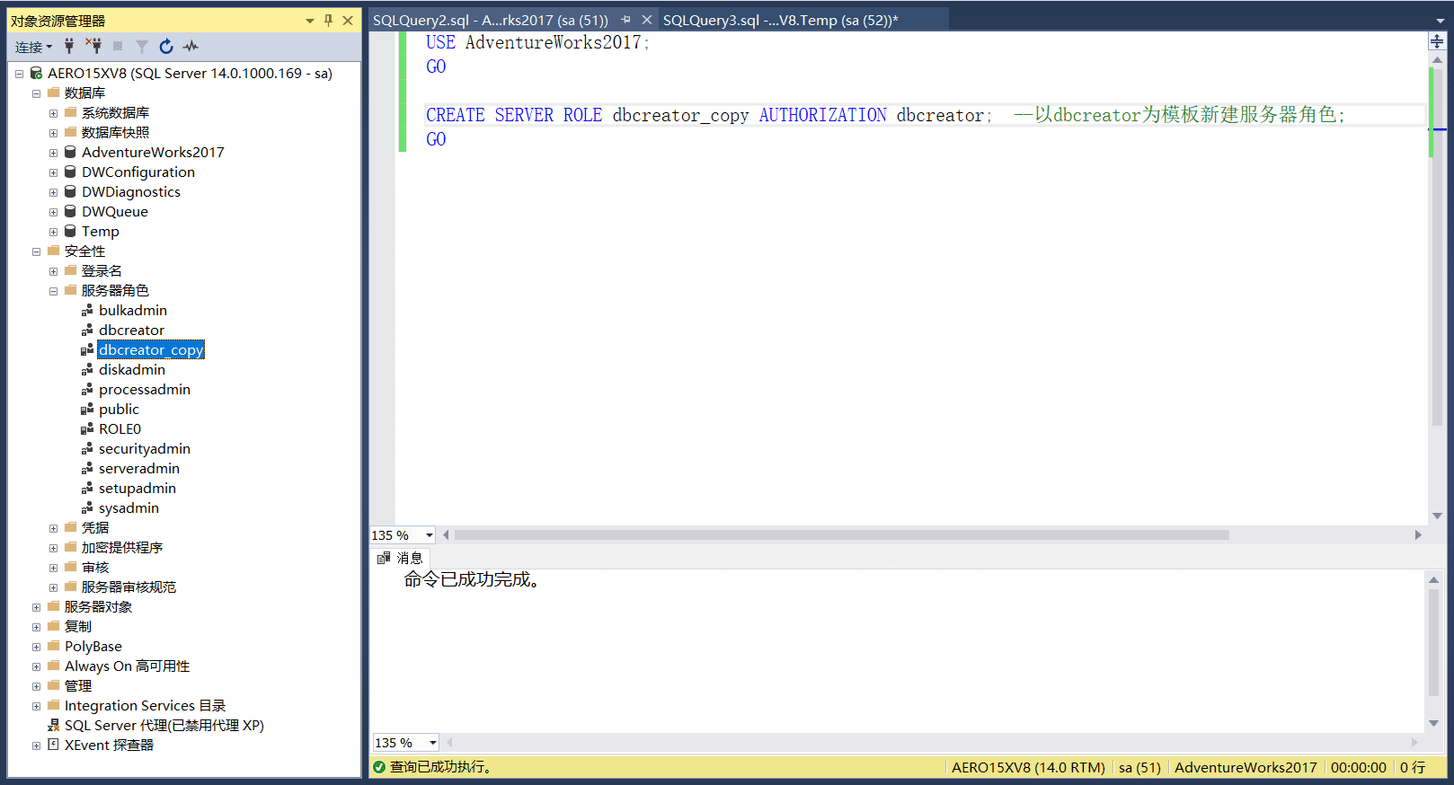This screenshot has width=1454, height=785.
Task: Click the 审核 folder icon
Action: [x=70, y=567]
